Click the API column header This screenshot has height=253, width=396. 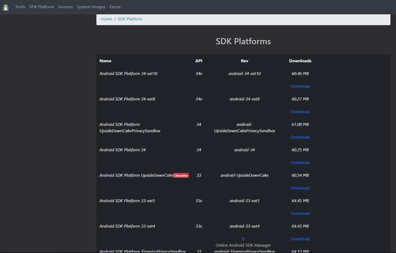tap(199, 61)
